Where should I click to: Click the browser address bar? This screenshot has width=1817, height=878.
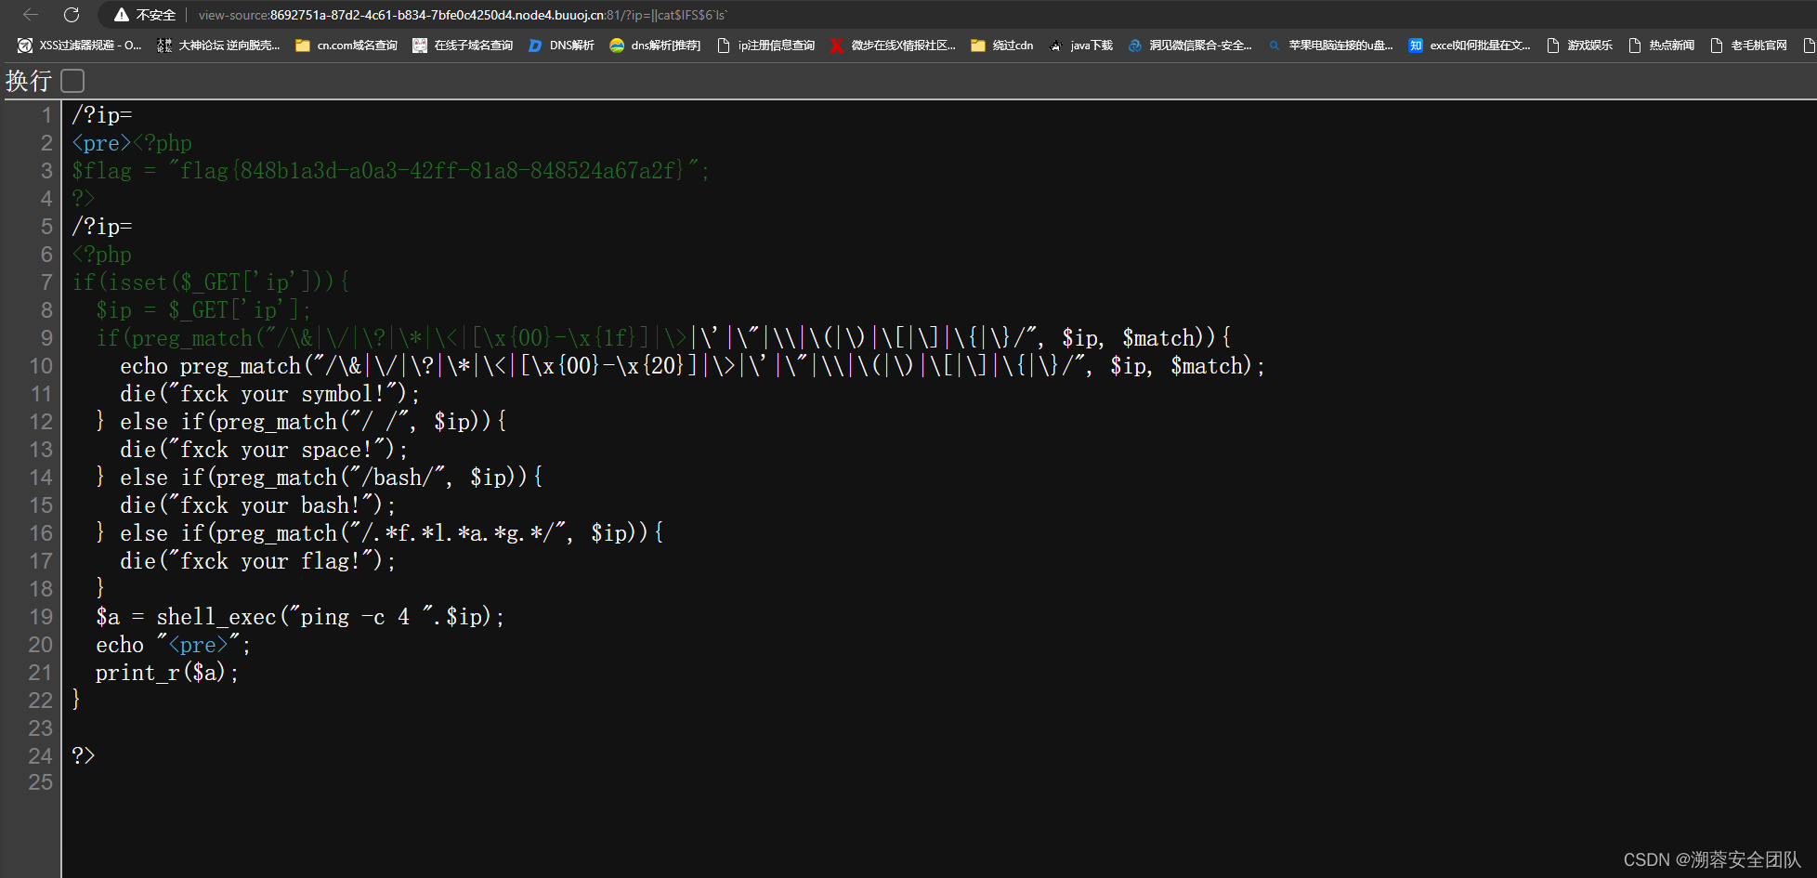557,15
